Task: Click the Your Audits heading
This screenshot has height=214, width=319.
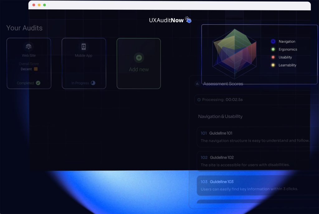Action: point(24,28)
